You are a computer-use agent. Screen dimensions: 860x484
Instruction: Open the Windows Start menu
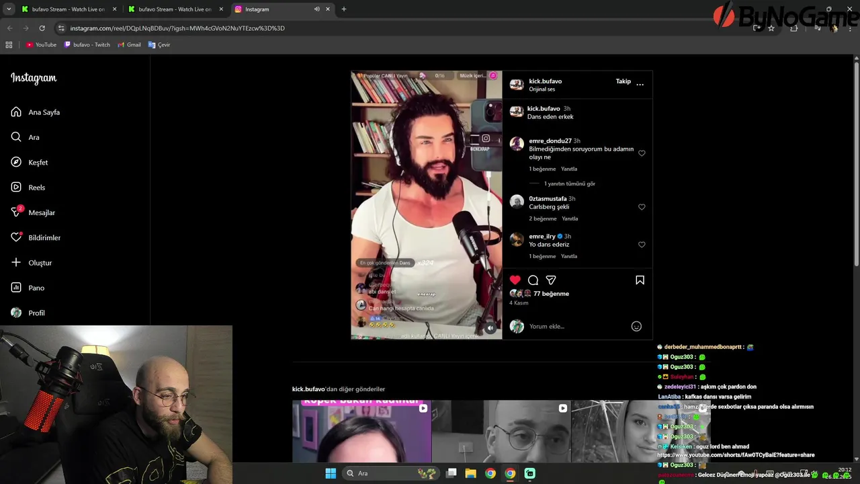click(331, 473)
